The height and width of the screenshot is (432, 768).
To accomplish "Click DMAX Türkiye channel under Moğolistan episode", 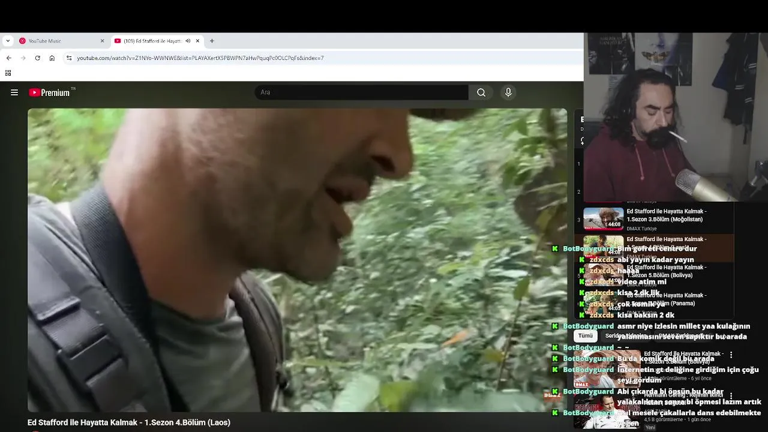I will pyautogui.click(x=641, y=229).
